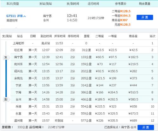This screenshot has height=131, width=158.
Task: Click the 里程 column header
Action: pos(87,36)
